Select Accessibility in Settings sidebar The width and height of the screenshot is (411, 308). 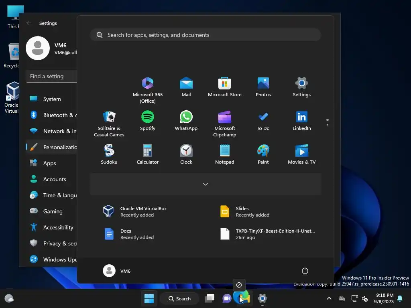[52, 227]
